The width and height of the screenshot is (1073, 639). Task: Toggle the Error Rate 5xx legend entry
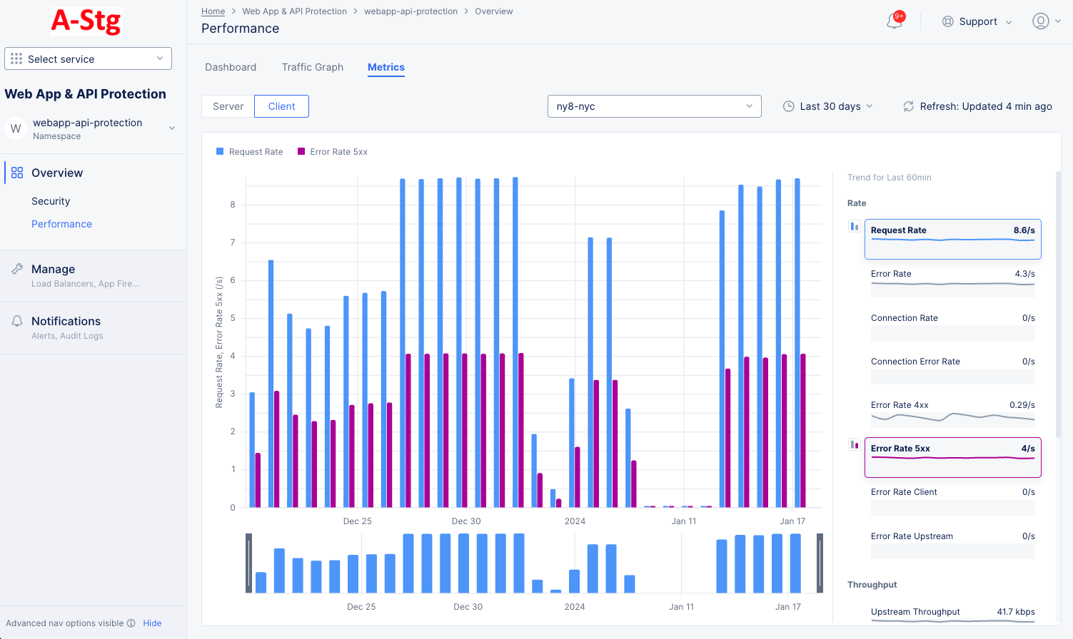click(332, 151)
